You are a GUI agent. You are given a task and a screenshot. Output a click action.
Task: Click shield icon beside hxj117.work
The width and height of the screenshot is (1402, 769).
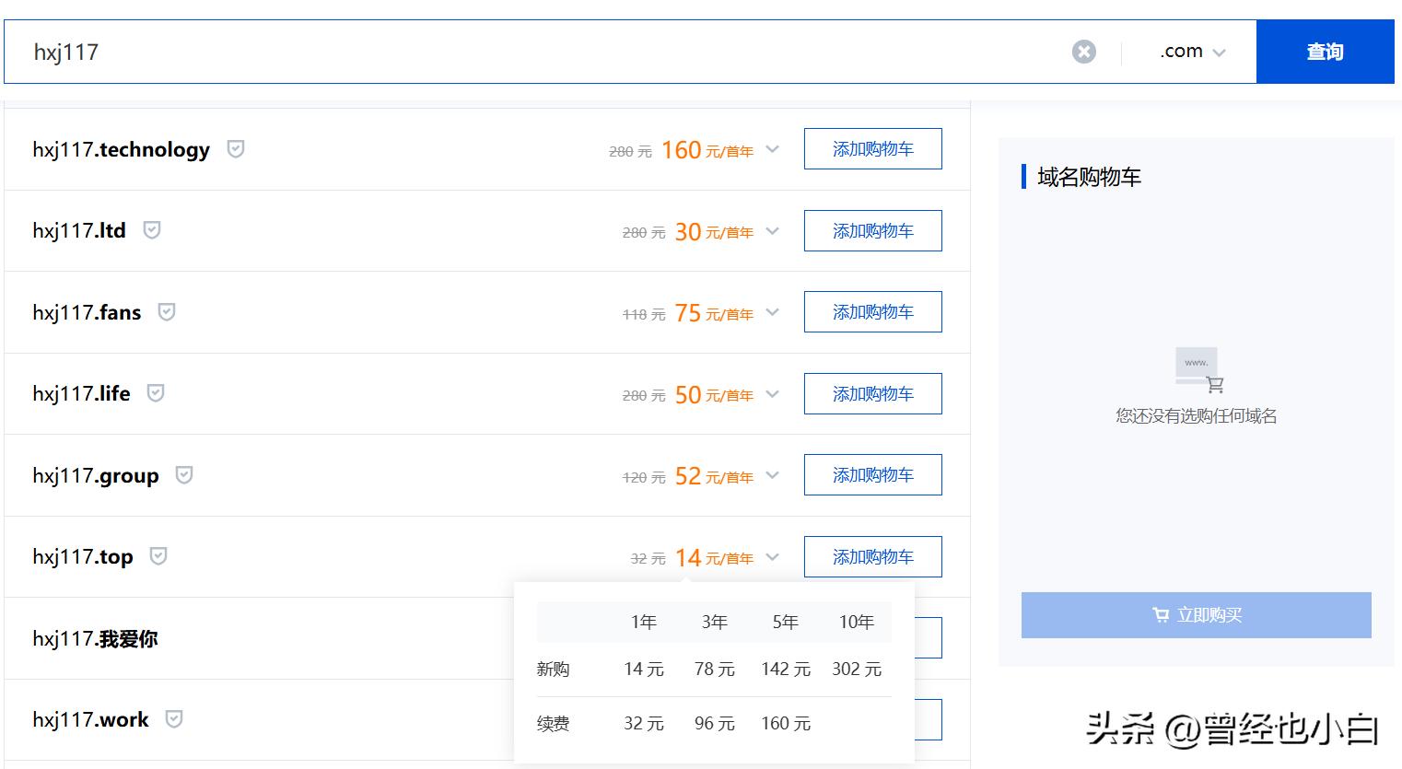pos(174,719)
